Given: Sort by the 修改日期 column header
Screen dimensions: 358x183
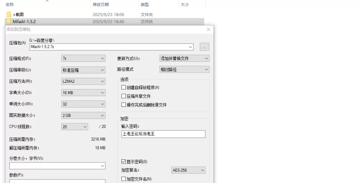Looking at the screenshot, I should (x=101, y=4).
